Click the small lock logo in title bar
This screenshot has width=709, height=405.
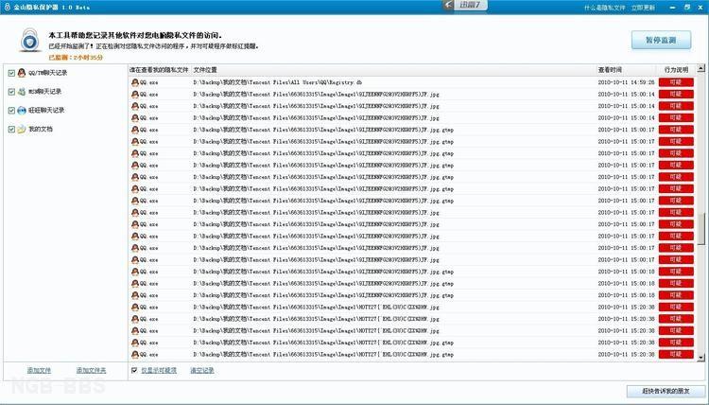(x=7, y=7)
